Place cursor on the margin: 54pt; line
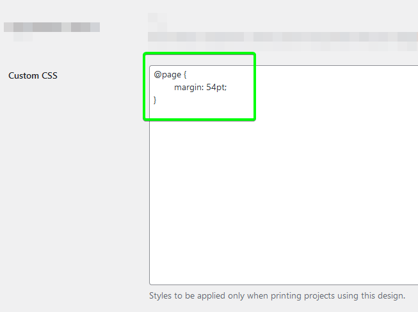Image resolution: width=418 pixels, height=312 pixels. click(200, 88)
